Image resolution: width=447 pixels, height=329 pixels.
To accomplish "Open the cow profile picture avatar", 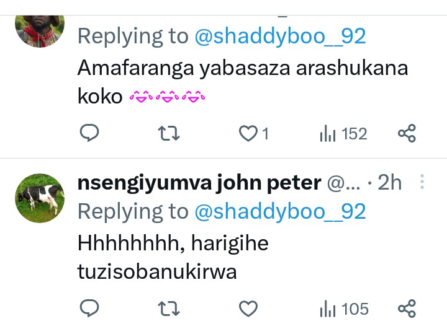I will pyautogui.click(x=40, y=198).
